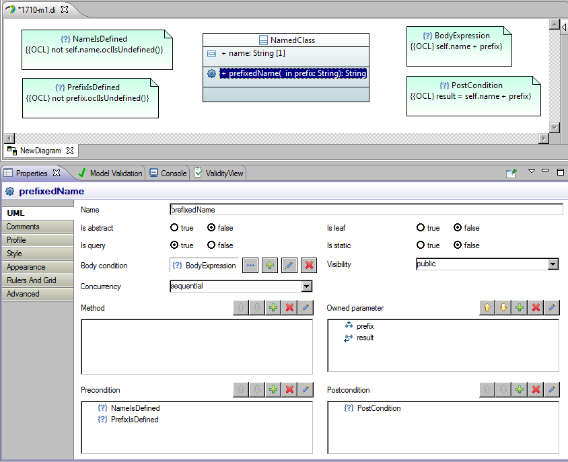Image resolution: width=568 pixels, height=462 pixels.
Task: Move owned parameter up with yellow arrow
Action: (x=487, y=308)
